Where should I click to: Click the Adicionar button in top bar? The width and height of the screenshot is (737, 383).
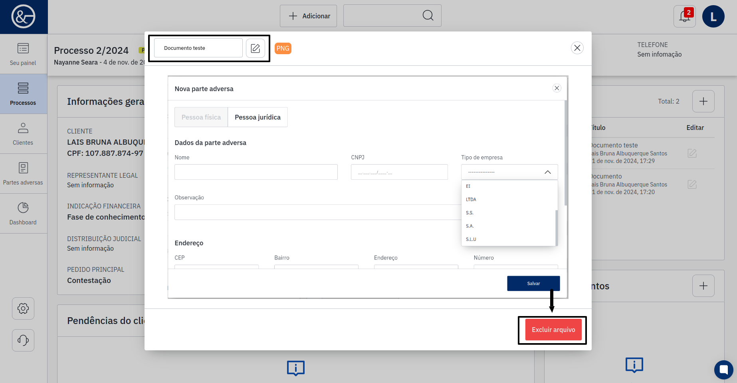(308, 16)
